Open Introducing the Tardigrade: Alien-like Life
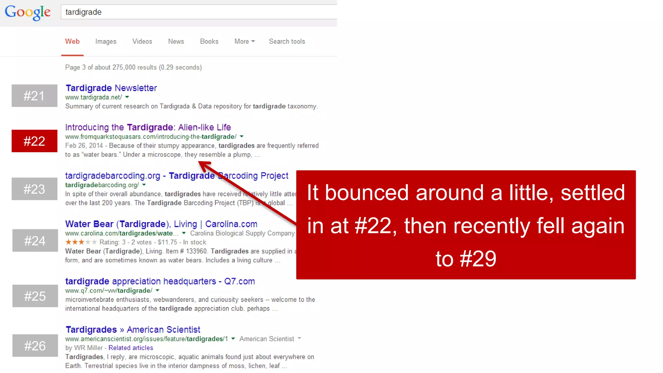This screenshot has width=663, height=373. [x=148, y=127]
